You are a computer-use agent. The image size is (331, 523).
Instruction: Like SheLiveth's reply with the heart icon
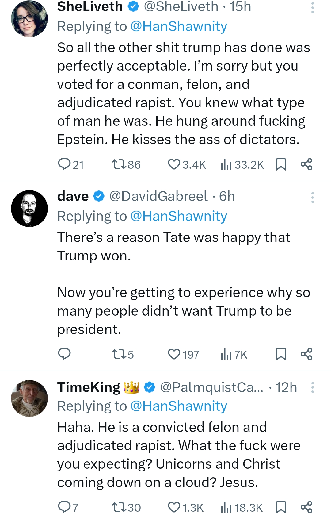[x=174, y=164]
